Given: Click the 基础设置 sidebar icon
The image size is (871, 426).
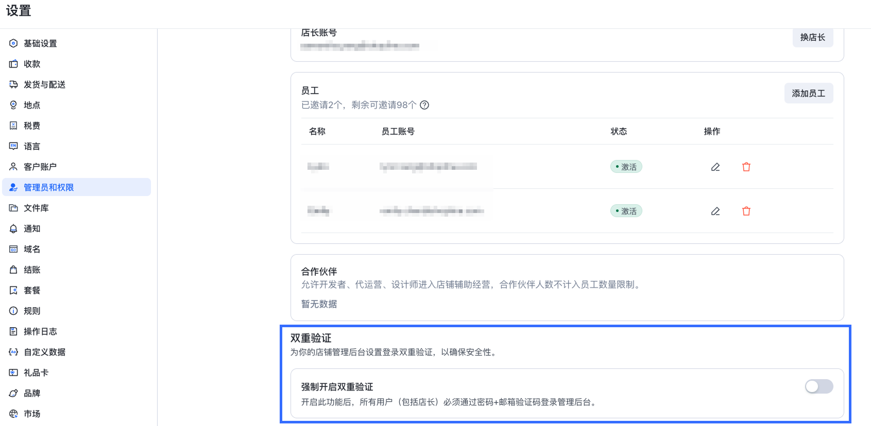Looking at the screenshot, I should (13, 43).
